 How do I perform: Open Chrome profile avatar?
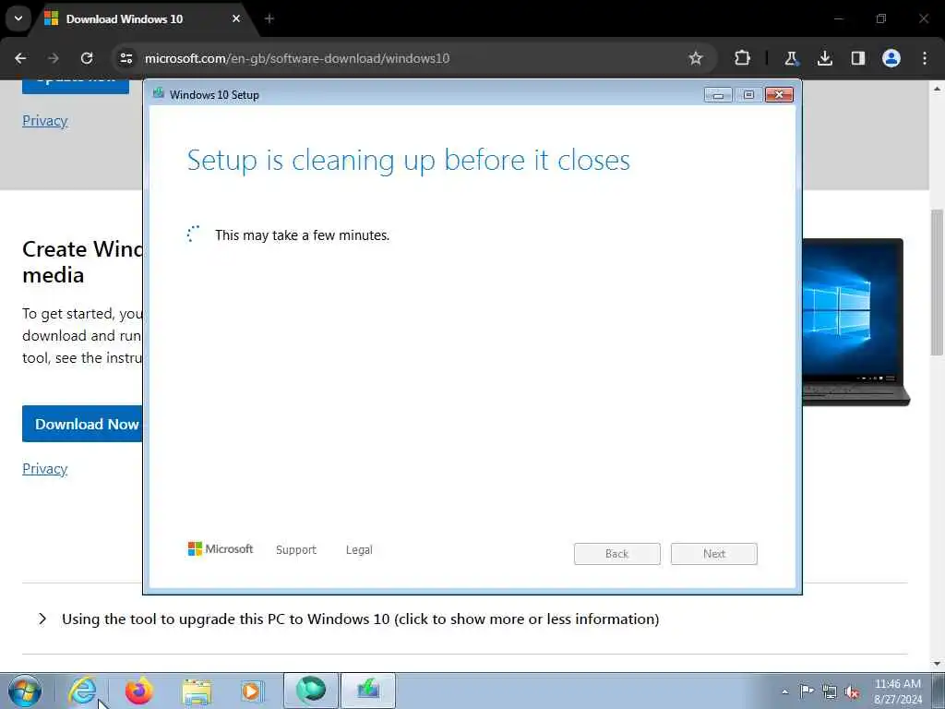(891, 58)
